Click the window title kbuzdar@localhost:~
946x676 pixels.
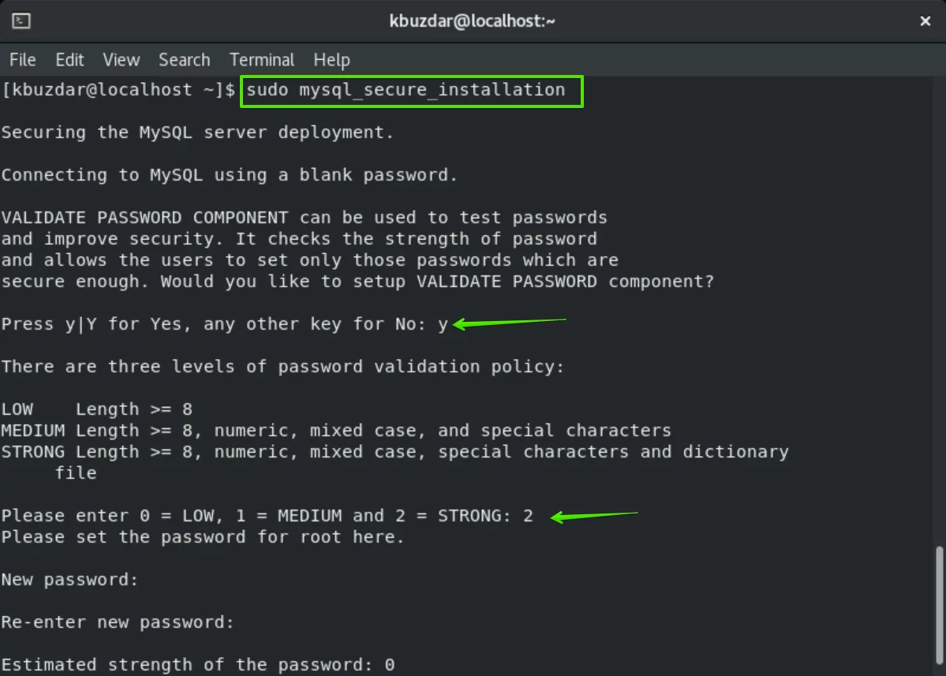pyautogui.click(x=473, y=21)
